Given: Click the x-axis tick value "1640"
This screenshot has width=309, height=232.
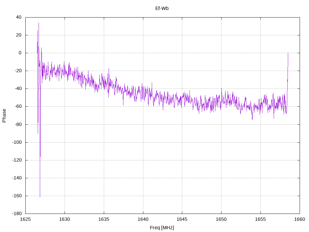Looking at the screenshot, I should coord(143,219).
